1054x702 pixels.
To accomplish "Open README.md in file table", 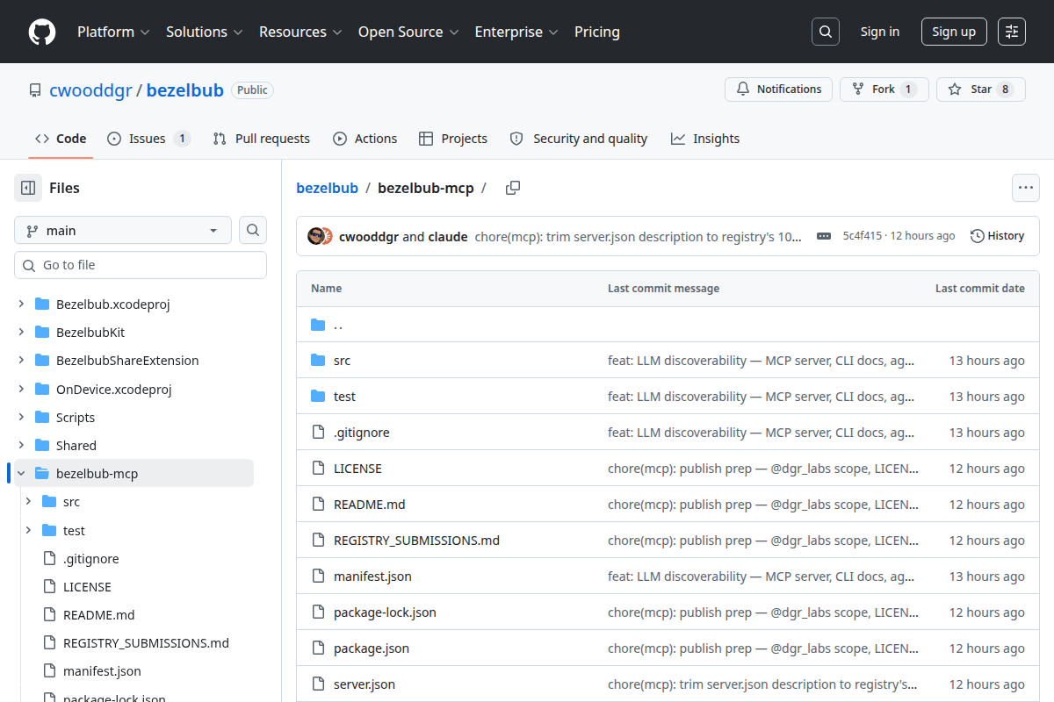I will click(x=370, y=505).
